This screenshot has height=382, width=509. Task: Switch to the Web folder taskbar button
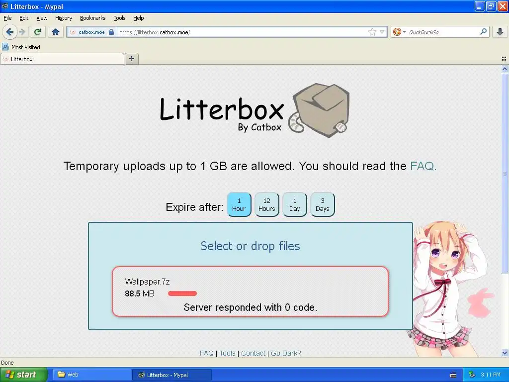click(x=91, y=375)
